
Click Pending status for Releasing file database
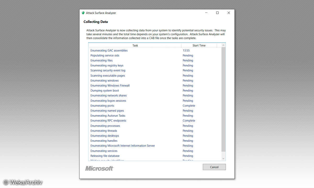(188, 156)
